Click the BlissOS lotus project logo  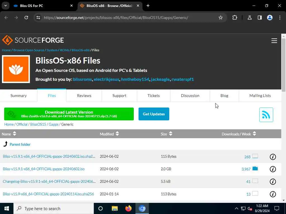16,69
